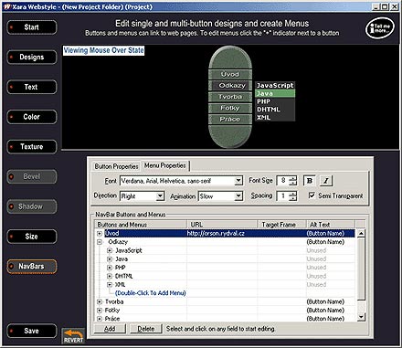Decrease Spacing with the down arrow

coord(292,198)
